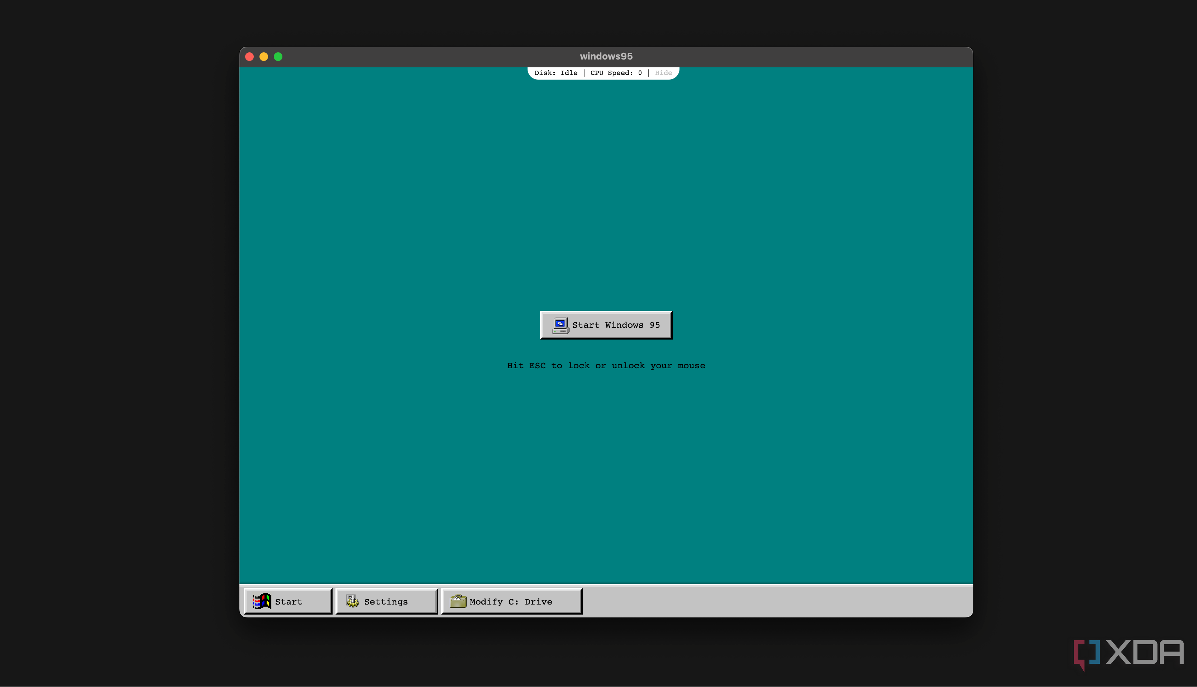Click the Disk: Idle status text
The width and height of the screenshot is (1197, 687).
(x=556, y=73)
